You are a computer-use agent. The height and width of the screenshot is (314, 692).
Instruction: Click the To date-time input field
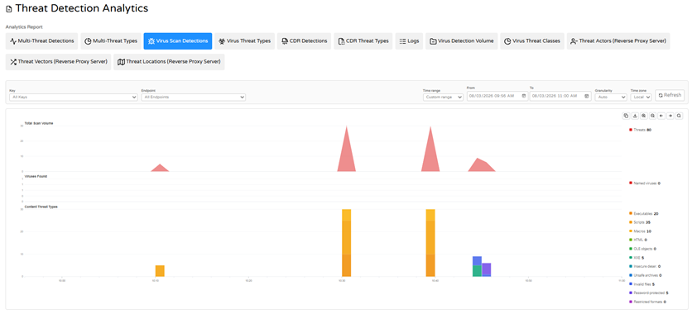pos(560,96)
